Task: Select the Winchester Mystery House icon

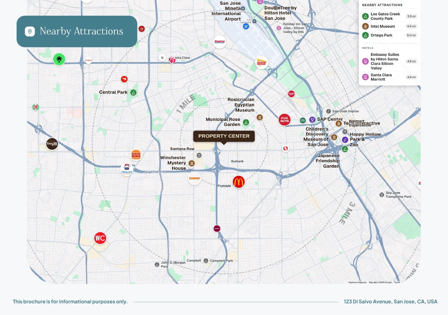Action: click(192, 163)
